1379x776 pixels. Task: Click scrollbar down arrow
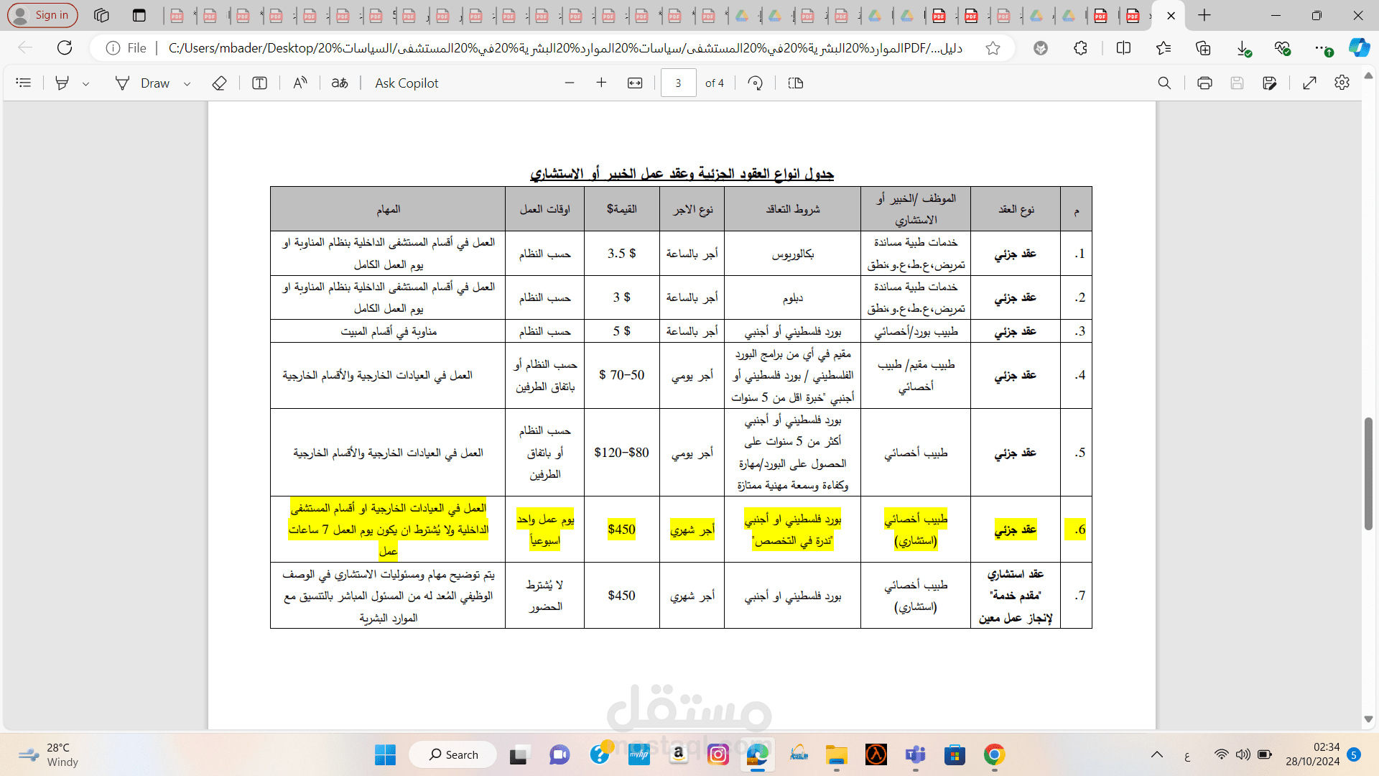coord(1368,719)
